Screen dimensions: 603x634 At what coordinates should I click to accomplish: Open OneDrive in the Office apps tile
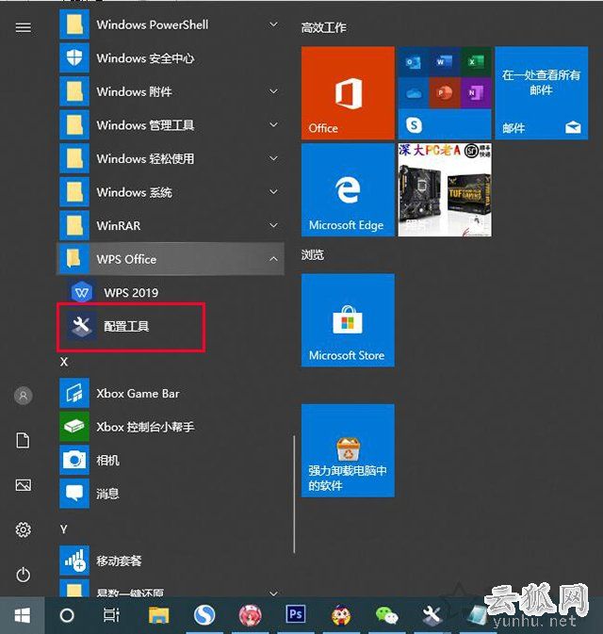pos(414,93)
